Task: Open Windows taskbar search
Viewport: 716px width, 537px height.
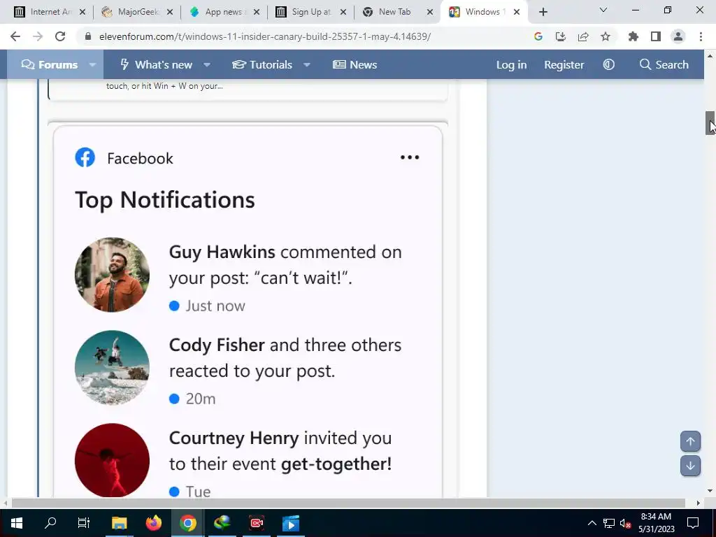Action: coord(50,523)
